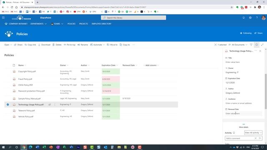This screenshot has height=150, width=267.
Task: Open the SharePoint app launcher waffle
Action: (3, 17)
